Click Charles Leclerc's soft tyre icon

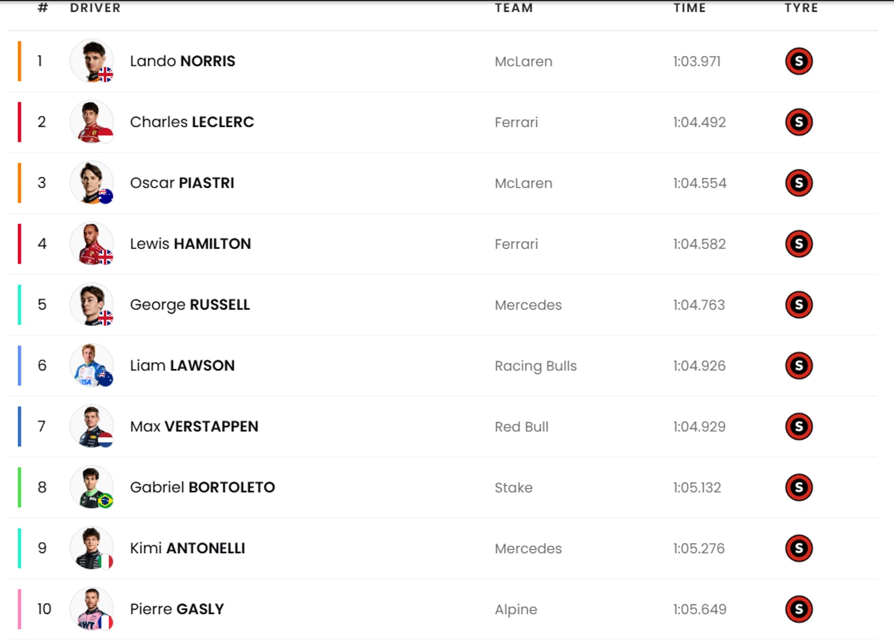click(798, 122)
